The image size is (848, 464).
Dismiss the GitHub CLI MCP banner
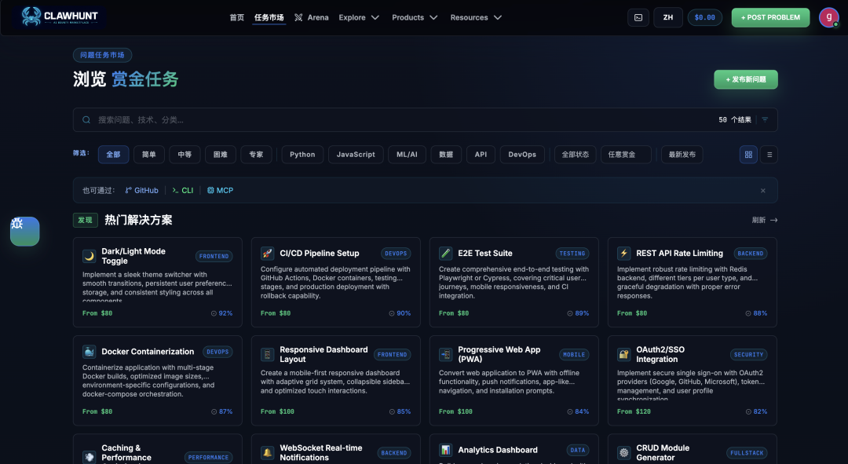pos(762,190)
